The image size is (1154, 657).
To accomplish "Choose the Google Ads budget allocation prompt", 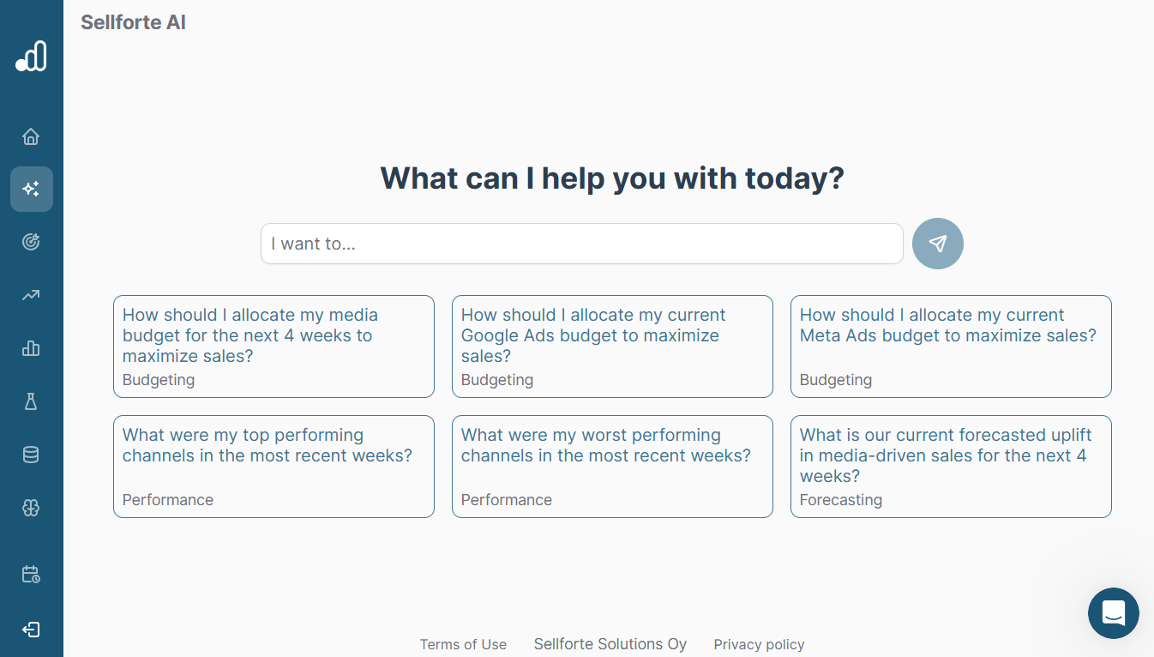I will coord(612,346).
